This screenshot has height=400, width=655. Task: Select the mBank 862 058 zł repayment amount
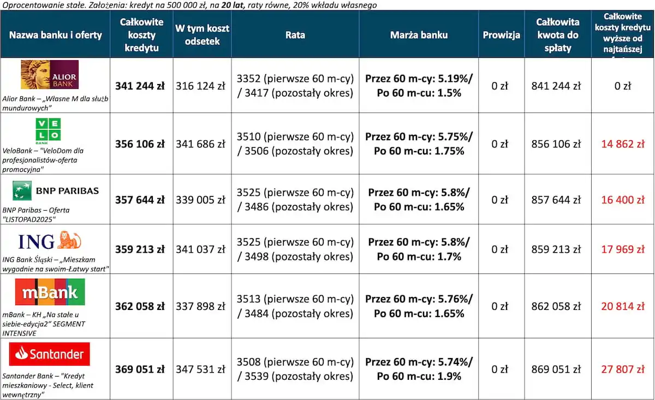pos(556,306)
